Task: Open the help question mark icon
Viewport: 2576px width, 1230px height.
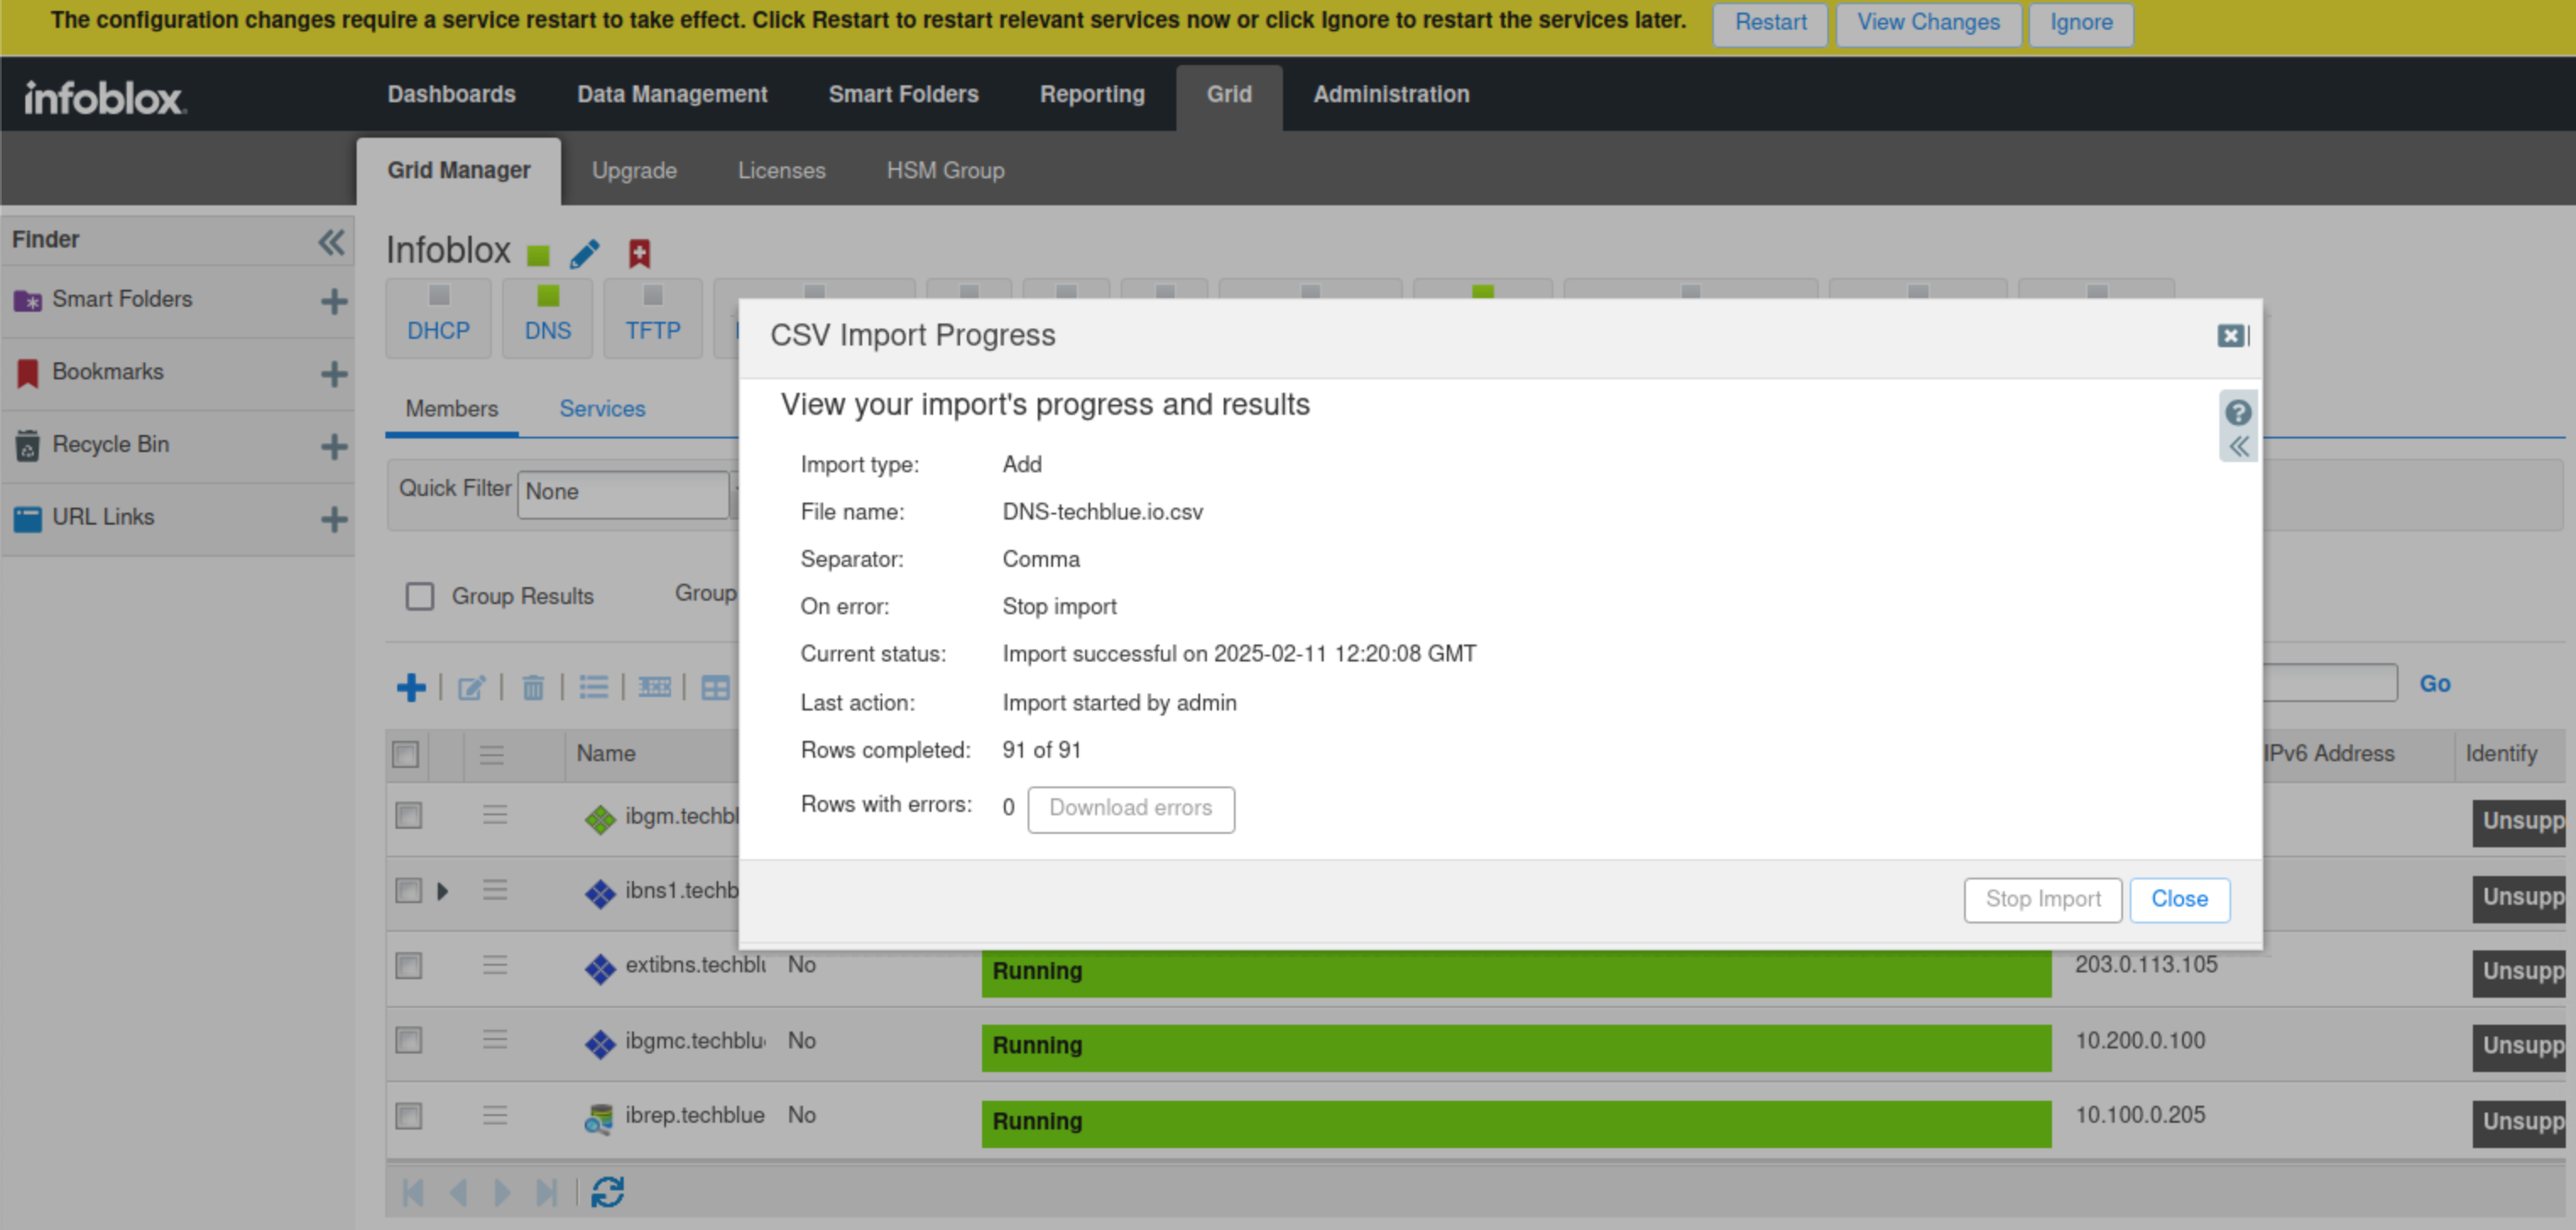Action: pyautogui.click(x=2238, y=411)
